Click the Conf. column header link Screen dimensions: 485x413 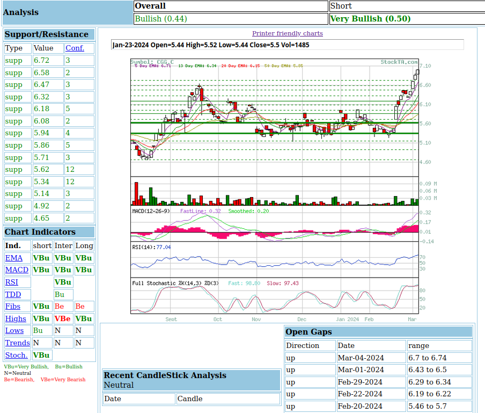click(75, 48)
